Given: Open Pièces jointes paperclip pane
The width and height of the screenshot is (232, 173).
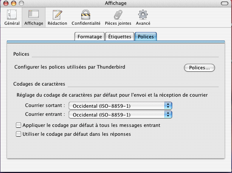Looking at the screenshot, I should pyautogui.click(x=118, y=17).
